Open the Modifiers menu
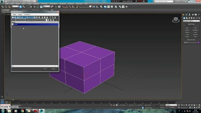The image size is (201, 113). click(36, 4)
